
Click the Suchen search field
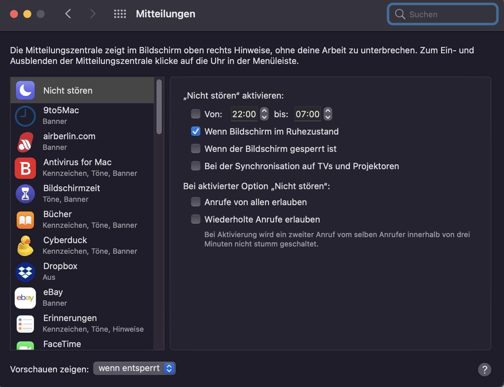[x=442, y=14]
